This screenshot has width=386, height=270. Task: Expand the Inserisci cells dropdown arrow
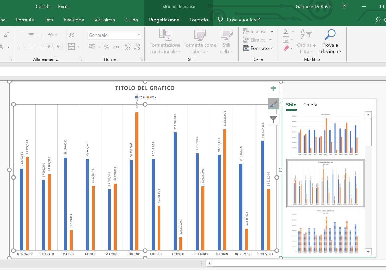(272, 32)
